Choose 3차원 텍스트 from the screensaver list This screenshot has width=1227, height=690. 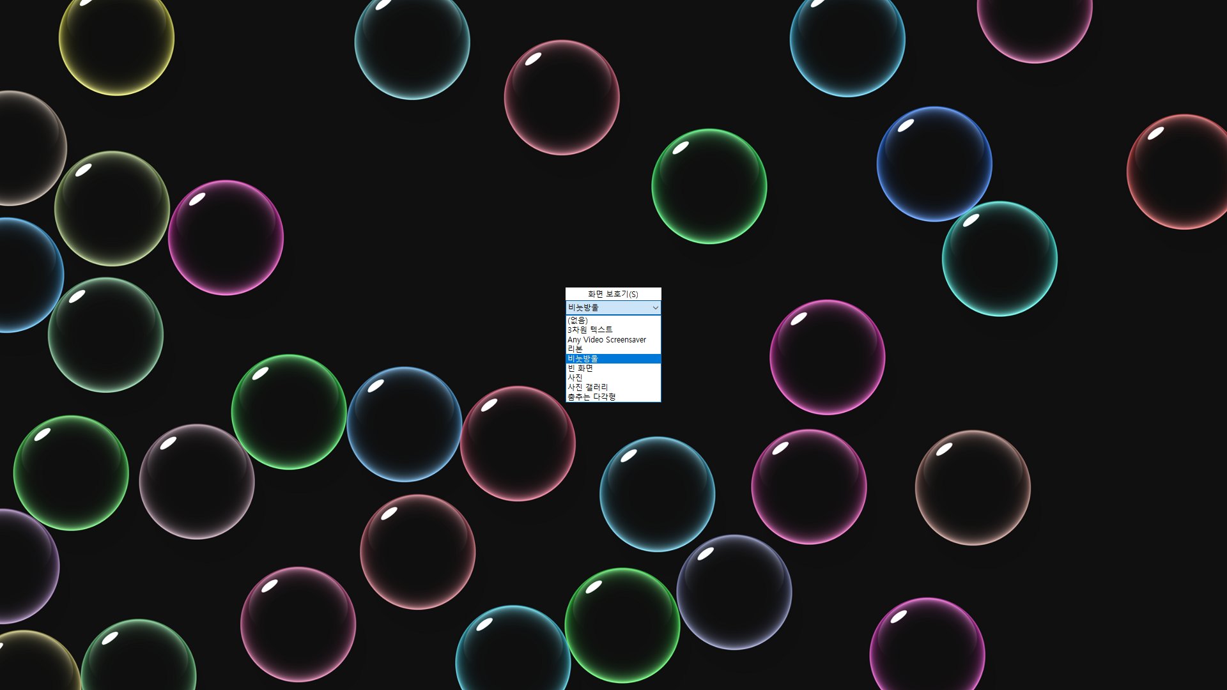[x=613, y=330]
